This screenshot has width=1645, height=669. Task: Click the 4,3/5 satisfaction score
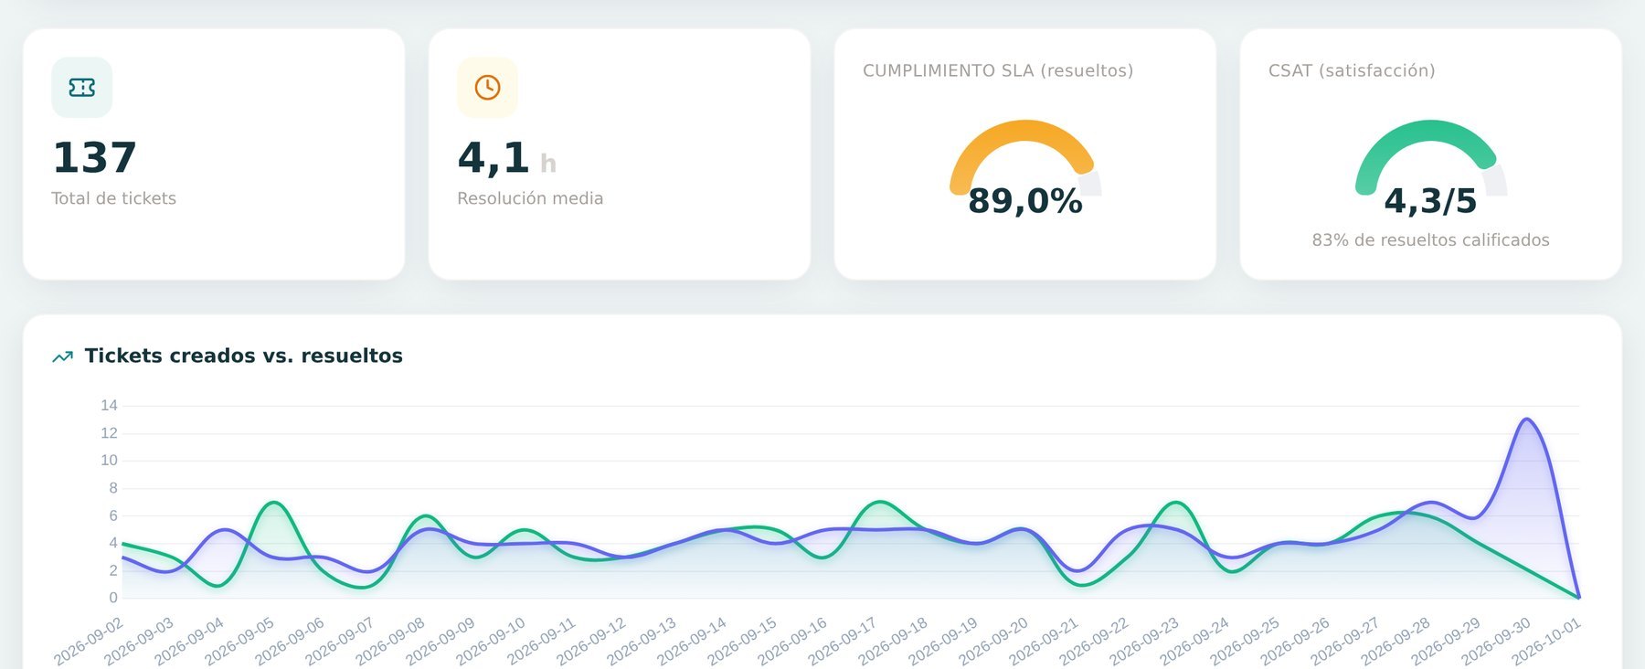coord(1430,200)
